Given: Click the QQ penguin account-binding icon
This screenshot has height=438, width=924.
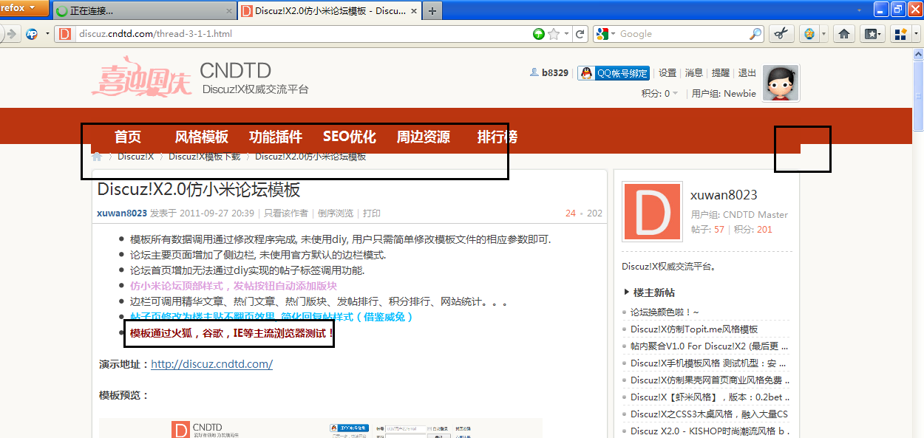Looking at the screenshot, I should [x=586, y=72].
